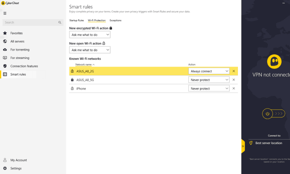Sort by Network name column header
290x174 pixels.
[x=83, y=65]
